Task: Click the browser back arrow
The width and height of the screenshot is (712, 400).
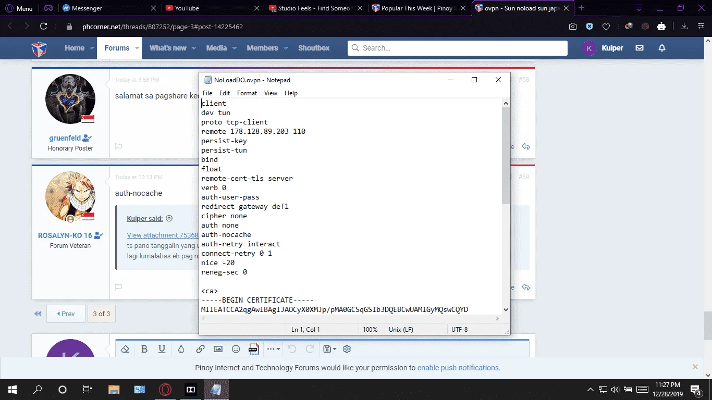Action: coord(10,27)
